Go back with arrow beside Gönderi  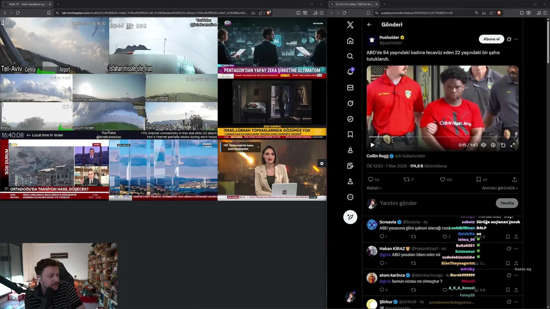(369, 24)
